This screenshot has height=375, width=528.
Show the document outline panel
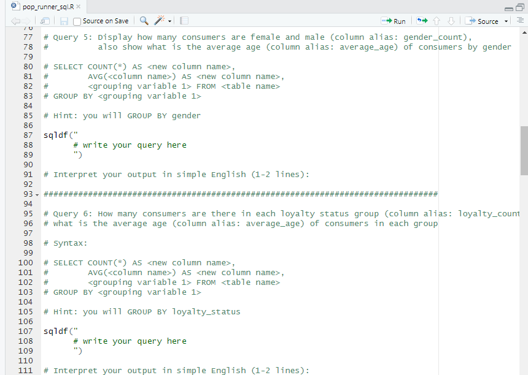click(521, 20)
